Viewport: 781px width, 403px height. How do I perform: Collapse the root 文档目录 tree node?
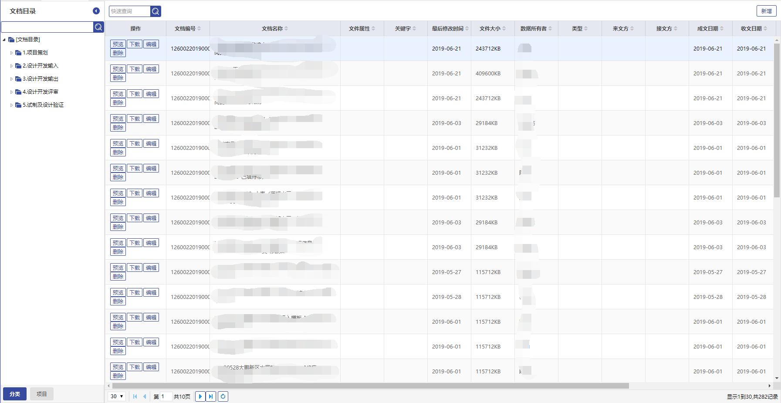4,40
